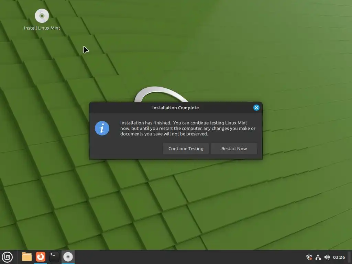Open the clock showing 03:26
Image resolution: width=352 pixels, height=264 pixels.
click(x=339, y=257)
